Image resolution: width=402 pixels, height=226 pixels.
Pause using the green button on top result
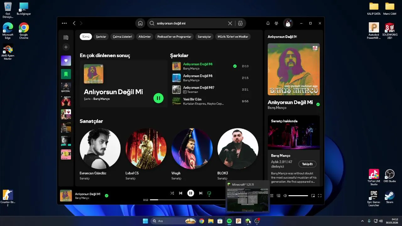click(158, 98)
